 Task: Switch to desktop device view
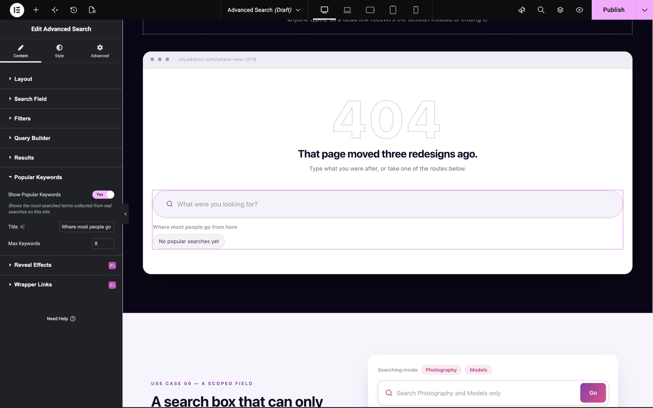[324, 10]
